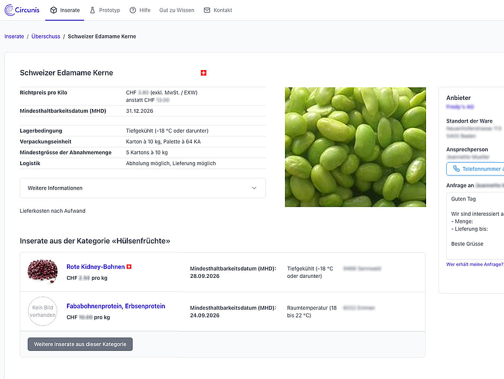The height and width of the screenshot is (379, 504).
Task: Click the Kontakt envelope icon
Action: 207,10
